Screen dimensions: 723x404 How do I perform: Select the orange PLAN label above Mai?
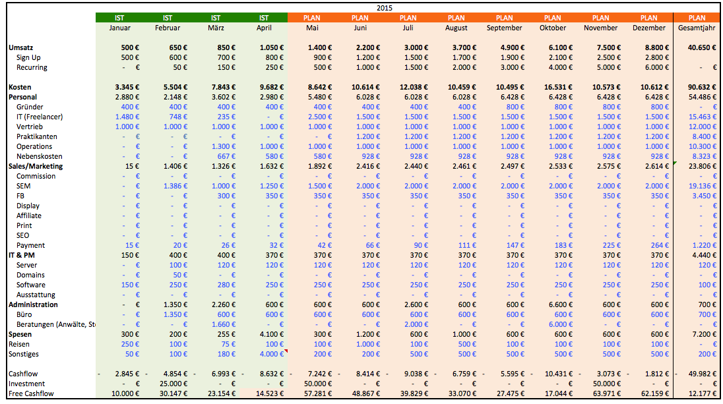[312, 18]
